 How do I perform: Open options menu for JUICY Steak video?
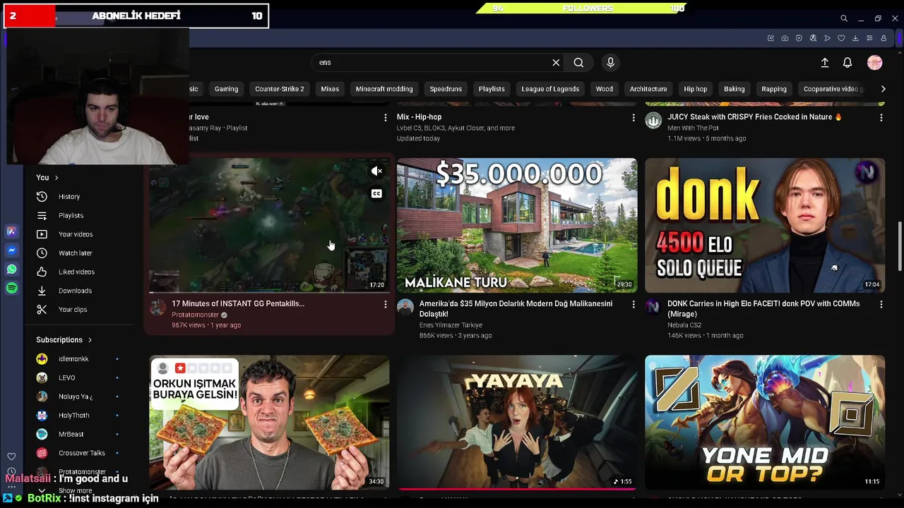coord(881,117)
